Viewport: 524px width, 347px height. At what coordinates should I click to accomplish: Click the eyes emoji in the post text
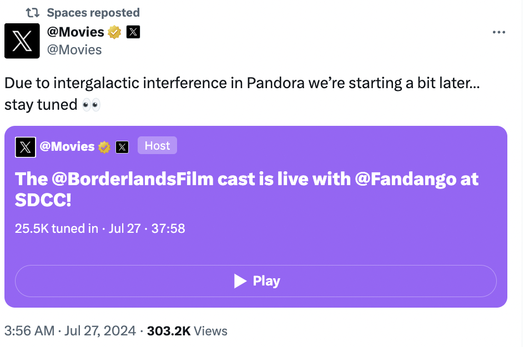(91, 105)
